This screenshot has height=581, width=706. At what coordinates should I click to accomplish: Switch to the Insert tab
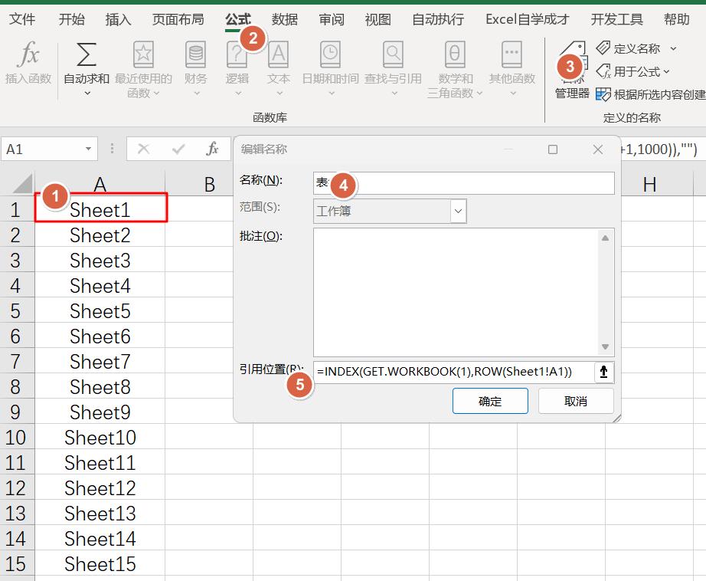[119, 19]
